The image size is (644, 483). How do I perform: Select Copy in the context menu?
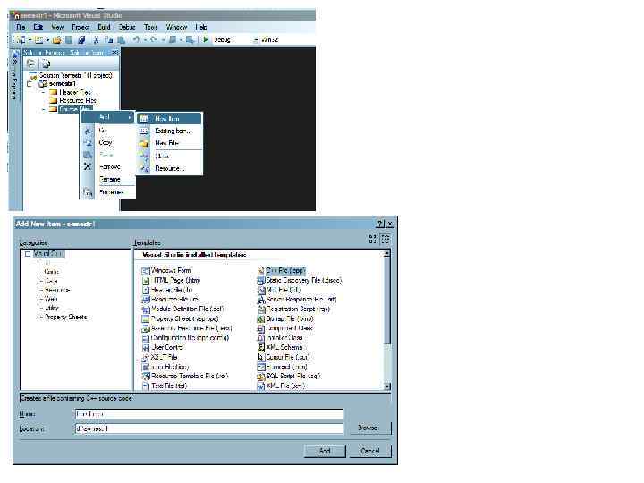coord(107,142)
